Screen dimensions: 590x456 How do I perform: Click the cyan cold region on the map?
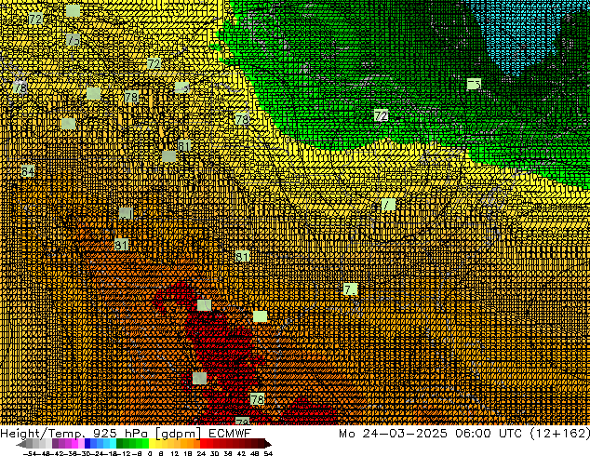click(523, 34)
